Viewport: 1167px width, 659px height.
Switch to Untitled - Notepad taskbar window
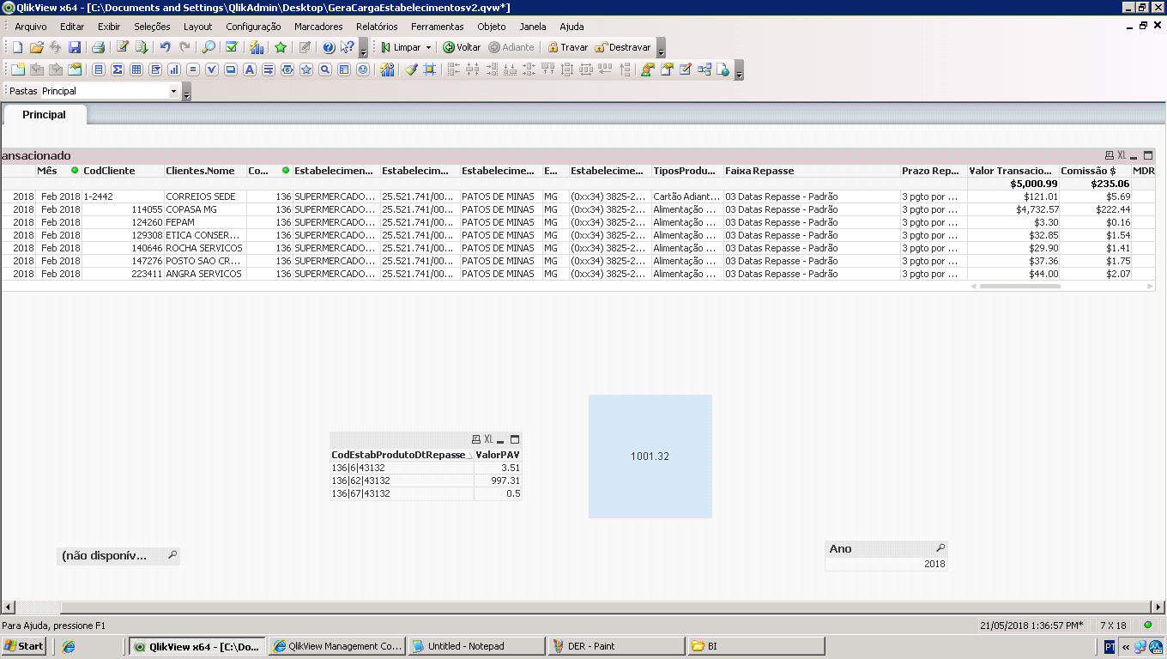pos(476,646)
